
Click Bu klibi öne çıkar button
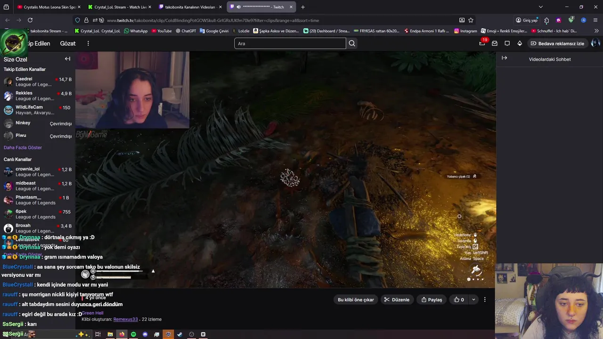[356, 299]
